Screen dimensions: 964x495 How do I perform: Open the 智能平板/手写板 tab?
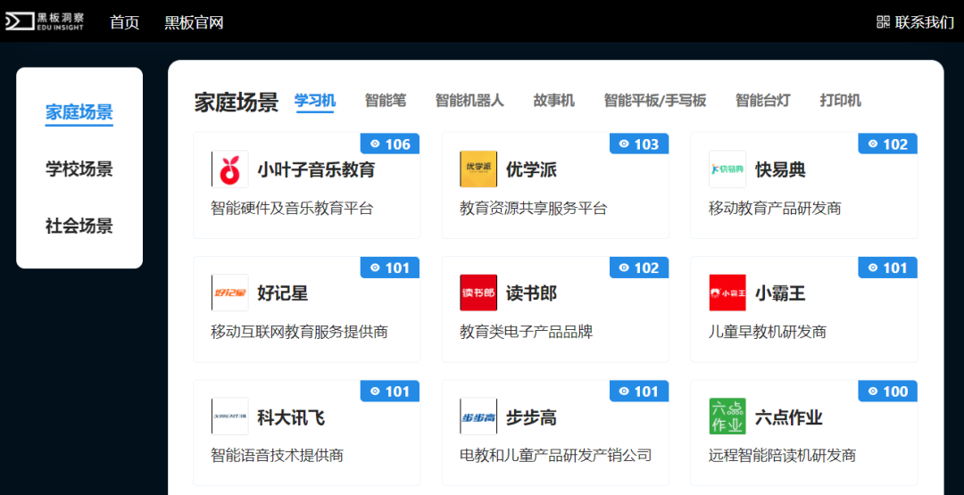point(655,101)
